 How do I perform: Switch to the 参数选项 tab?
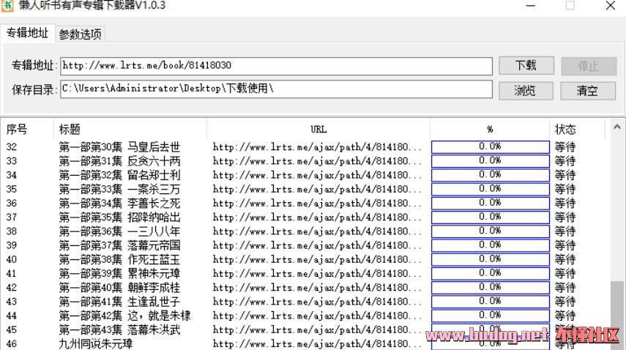(x=81, y=34)
